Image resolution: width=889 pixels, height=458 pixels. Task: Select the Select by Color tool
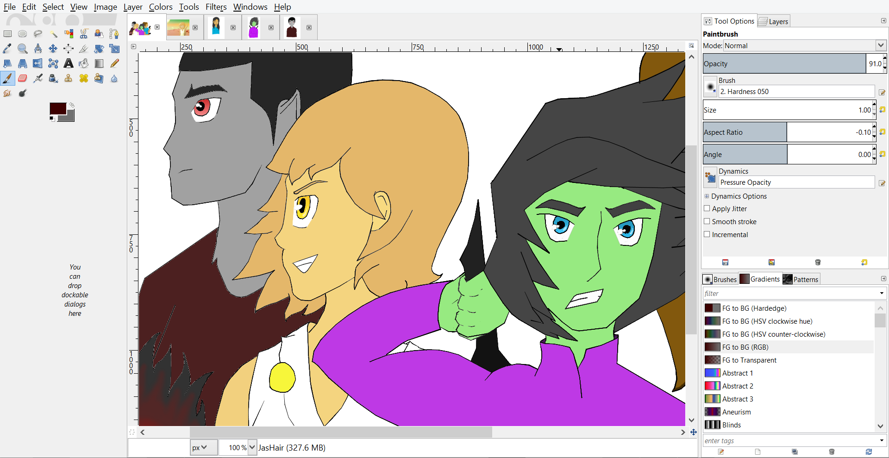pos(69,34)
